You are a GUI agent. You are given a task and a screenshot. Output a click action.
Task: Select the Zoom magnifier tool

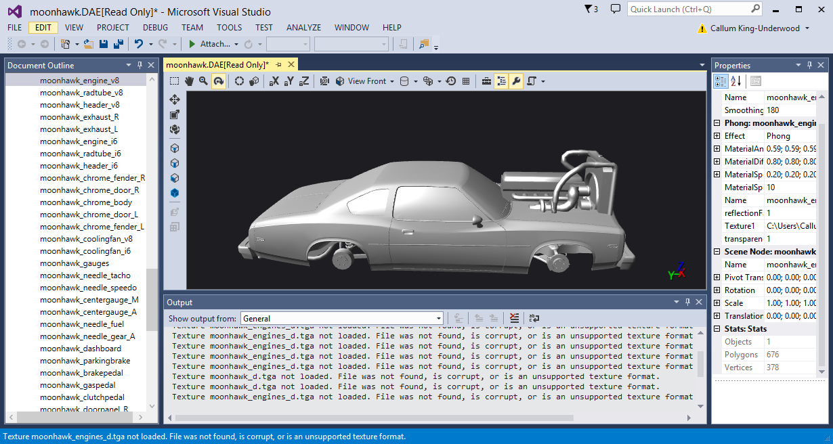click(203, 81)
